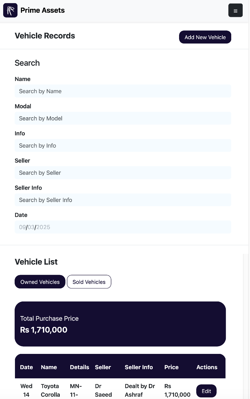Click the Search by Seller field
Viewport: 250px width, 399px height.
[123, 172]
